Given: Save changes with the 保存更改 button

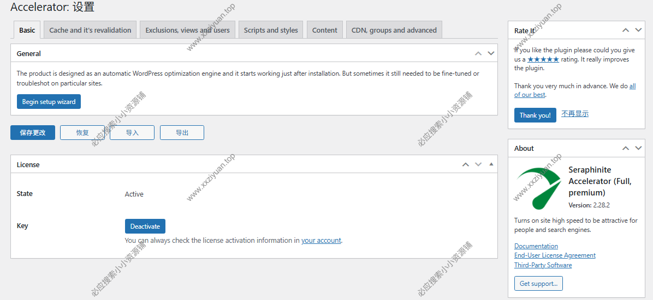Looking at the screenshot, I should [33, 133].
